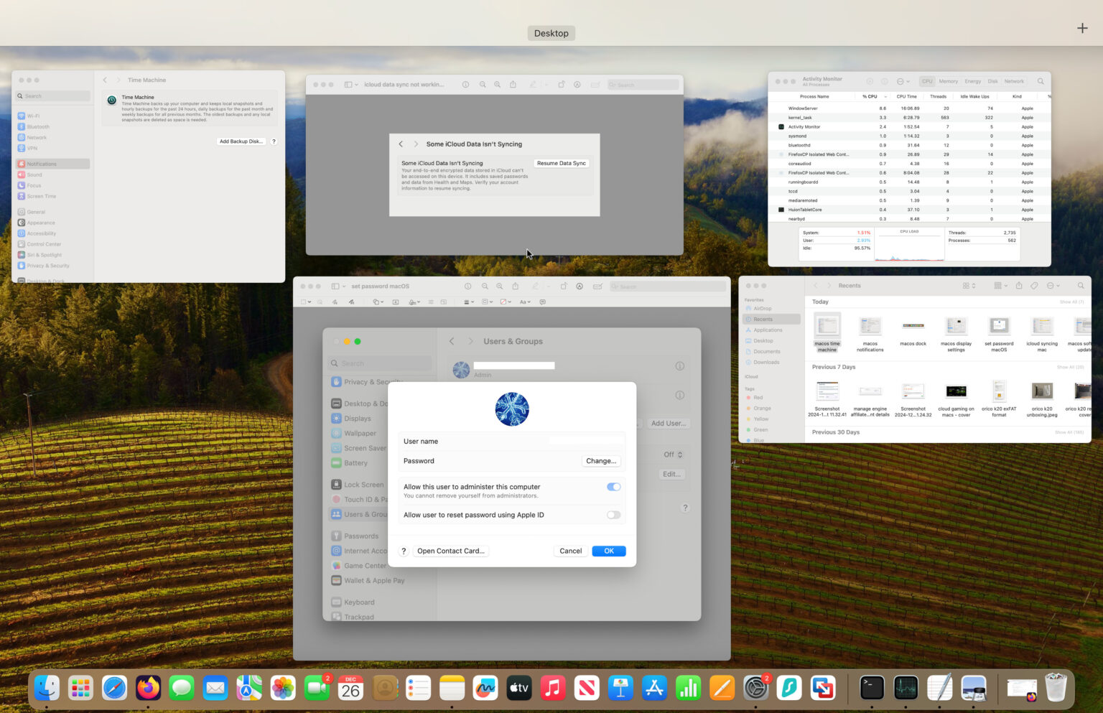The width and height of the screenshot is (1103, 713).
Task: Open Bluetooth settings from the sidebar
Action: click(x=36, y=126)
